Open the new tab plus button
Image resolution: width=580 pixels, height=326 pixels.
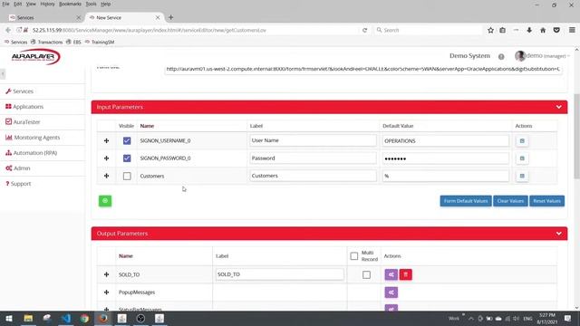[171, 17]
